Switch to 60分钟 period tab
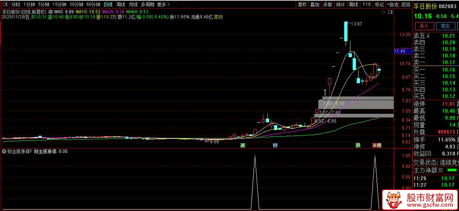459x211 pixels. (x=93, y=5)
